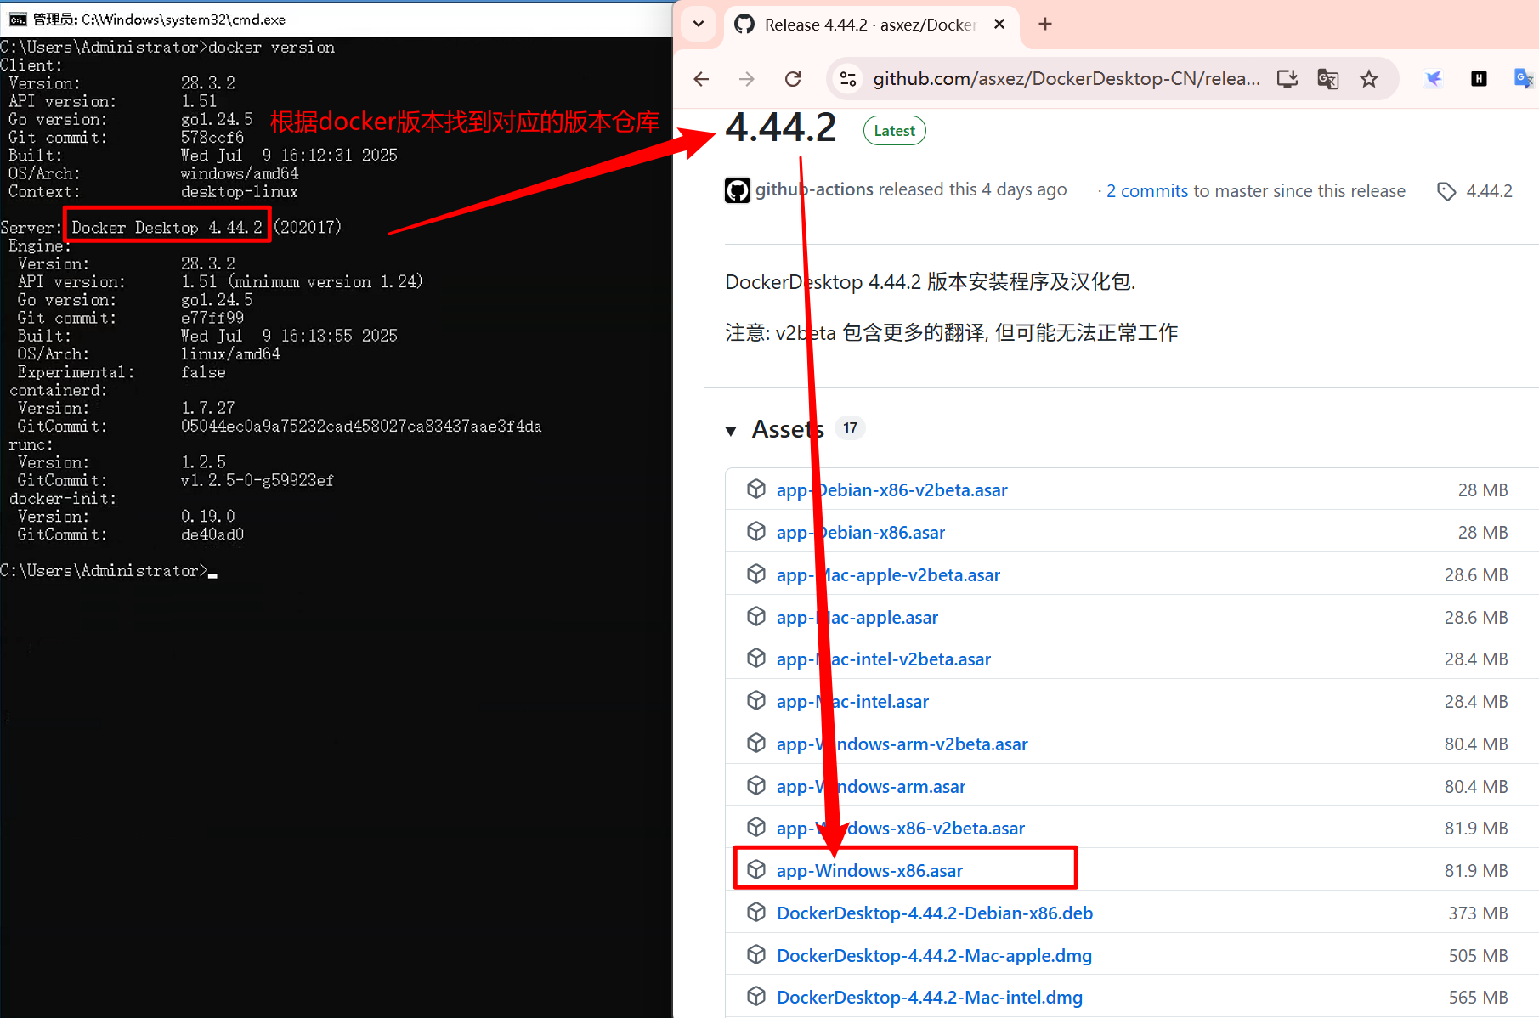The height and width of the screenshot is (1018, 1539).
Task: Click the 'desktop-linux' context value in cmd
Action: coord(239,192)
